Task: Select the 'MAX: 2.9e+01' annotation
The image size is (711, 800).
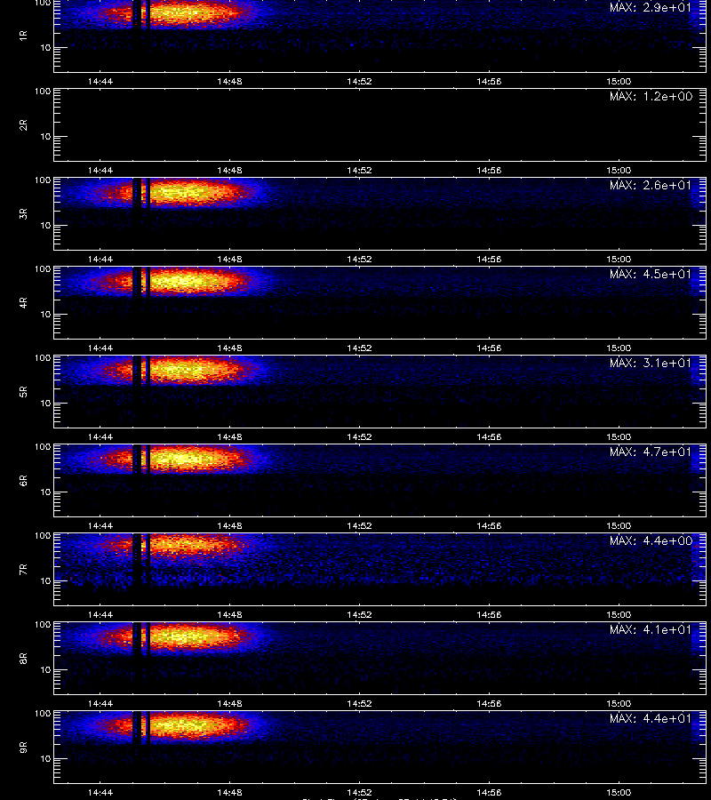Action: [x=651, y=8]
